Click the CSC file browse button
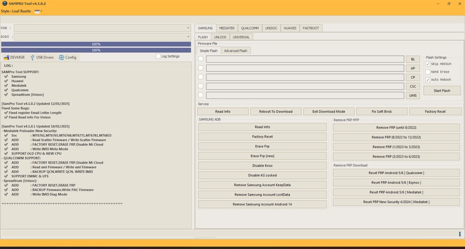 (x=413, y=86)
